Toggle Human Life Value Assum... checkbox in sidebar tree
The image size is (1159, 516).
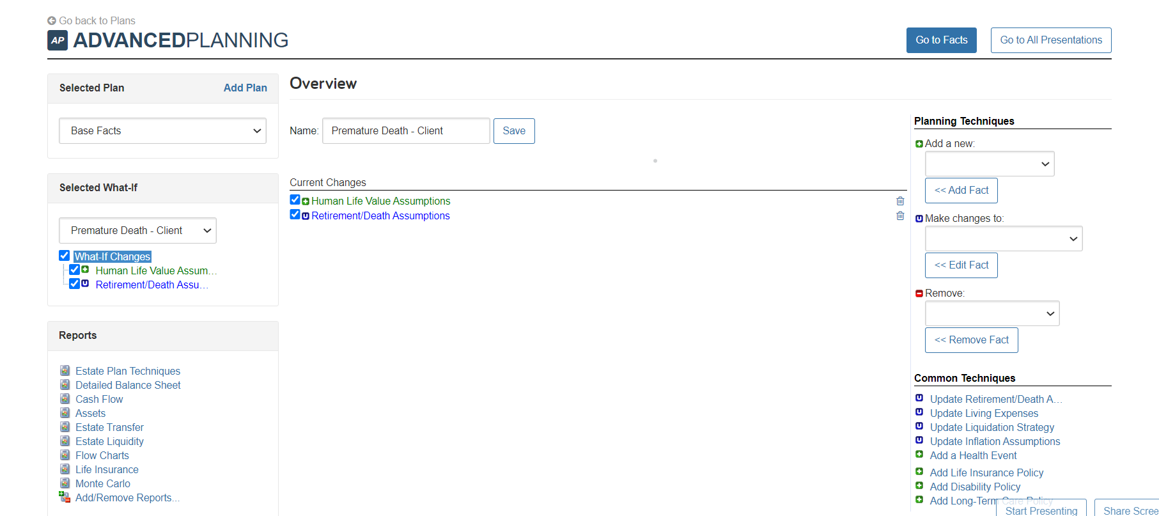(x=75, y=270)
